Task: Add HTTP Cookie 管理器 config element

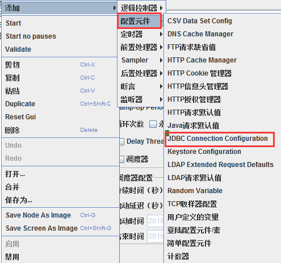Action: (200, 73)
